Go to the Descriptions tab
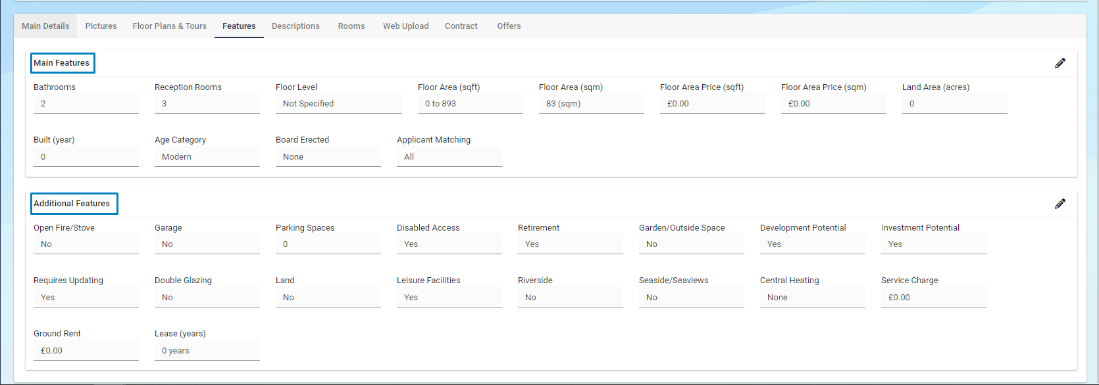The width and height of the screenshot is (1099, 385). (295, 26)
